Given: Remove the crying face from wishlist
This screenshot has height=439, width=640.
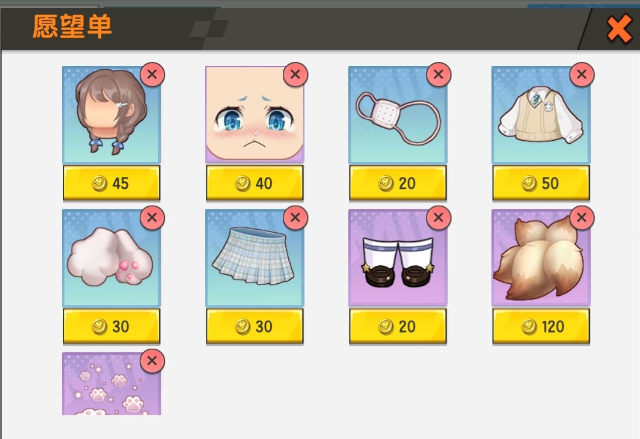Looking at the screenshot, I should 295,75.
